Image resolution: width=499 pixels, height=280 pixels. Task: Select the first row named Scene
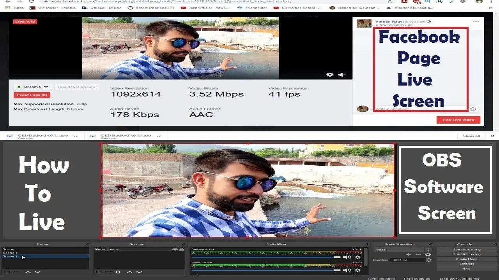(45, 249)
